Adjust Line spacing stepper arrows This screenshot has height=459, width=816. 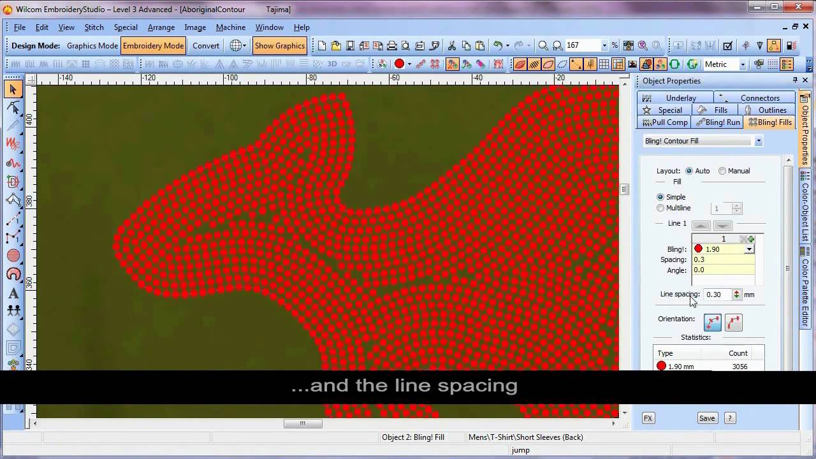click(736, 295)
